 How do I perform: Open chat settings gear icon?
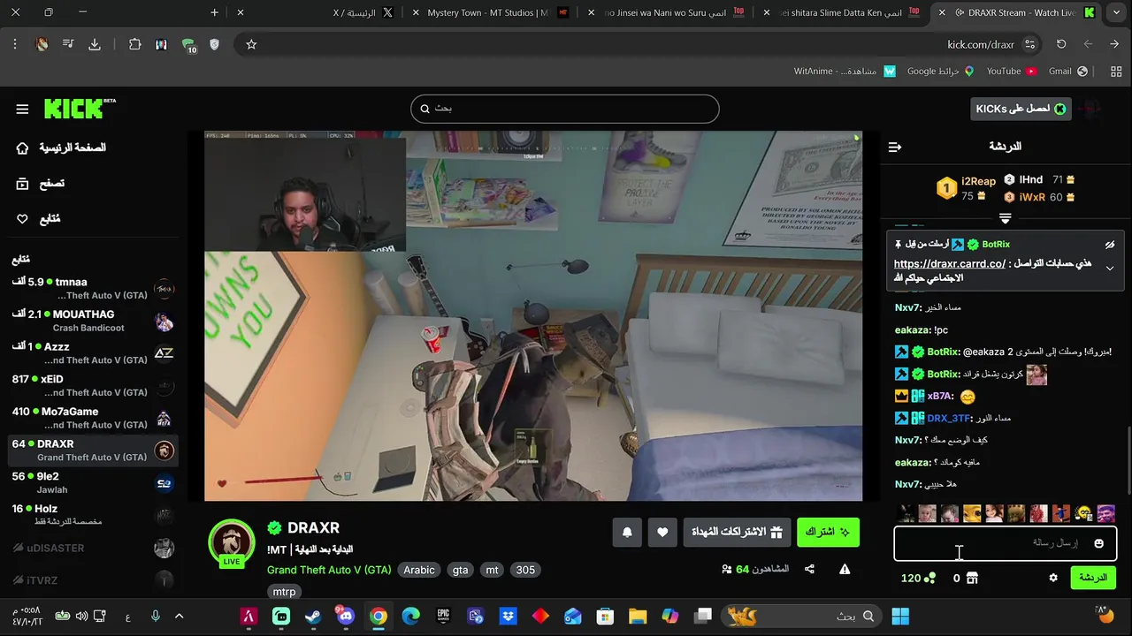[x=1052, y=578]
